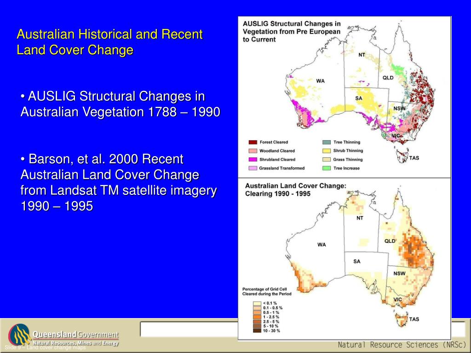Click the Grassland Transformed legend swatch

pyautogui.click(x=253, y=168)
